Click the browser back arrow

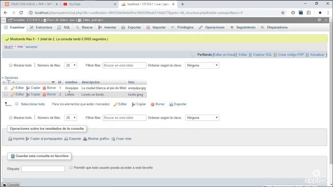pos(6,12)
